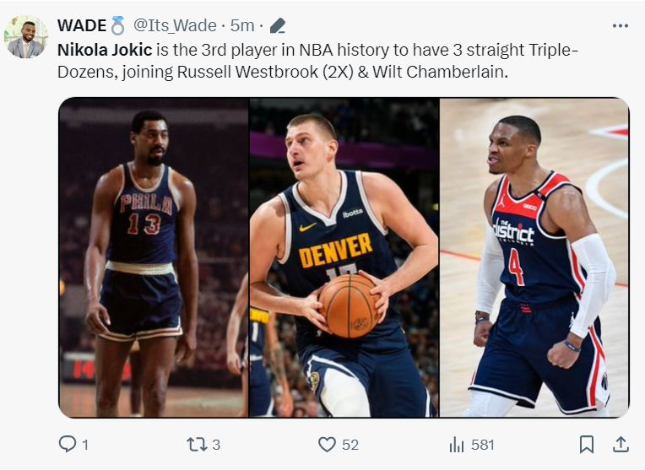The width and height of the screenshot is (645, 470).
Task: Click the like count 52
Action: pyautogui.click(x=350, y=445)
